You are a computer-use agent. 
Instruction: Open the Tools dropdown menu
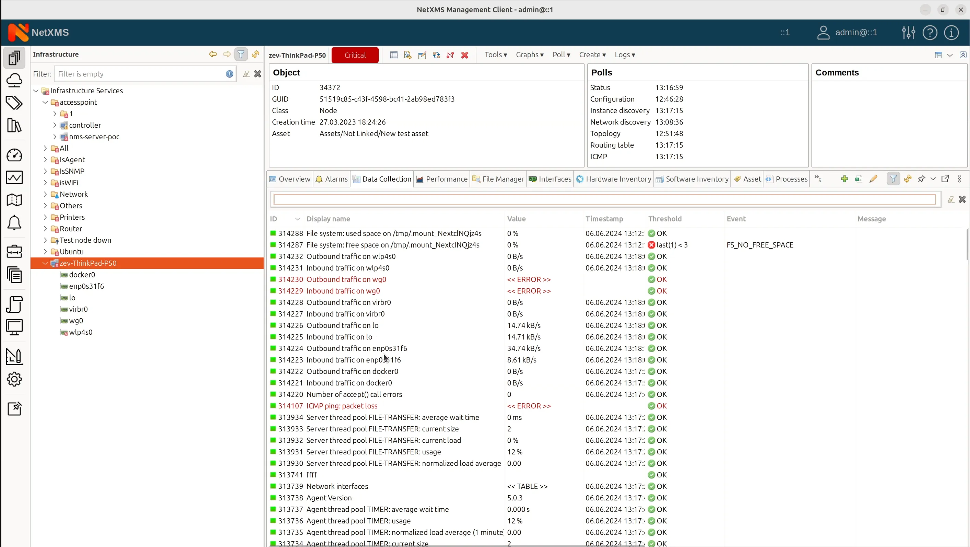pyautogui.click(x=495, y=55)
